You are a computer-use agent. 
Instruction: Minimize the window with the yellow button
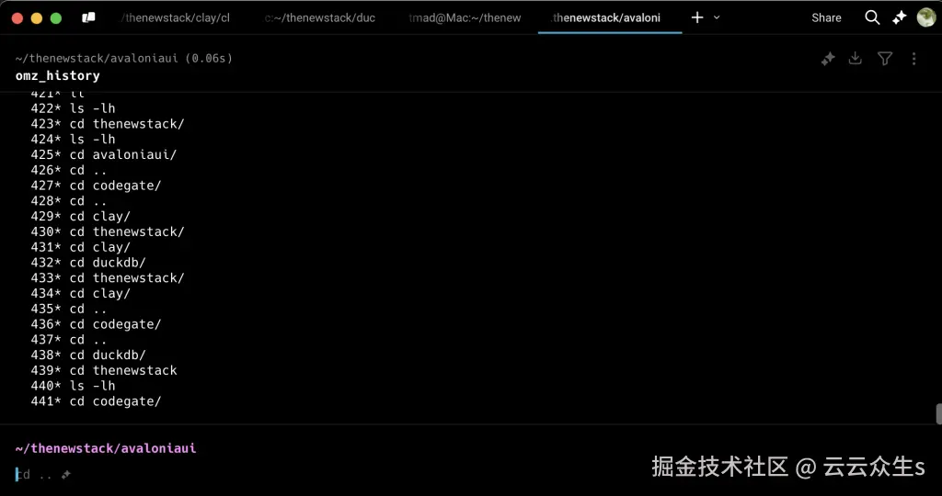click(37, 18)
